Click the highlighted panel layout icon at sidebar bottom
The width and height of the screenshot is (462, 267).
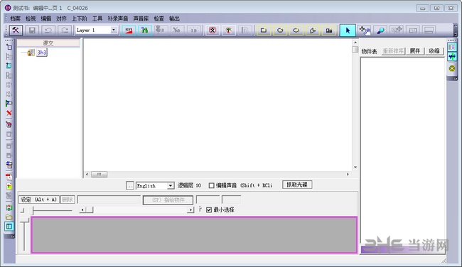click(x=9, y=227)
